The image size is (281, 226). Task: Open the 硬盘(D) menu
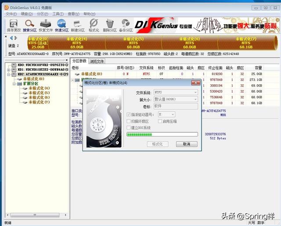[x=27, y=14]
